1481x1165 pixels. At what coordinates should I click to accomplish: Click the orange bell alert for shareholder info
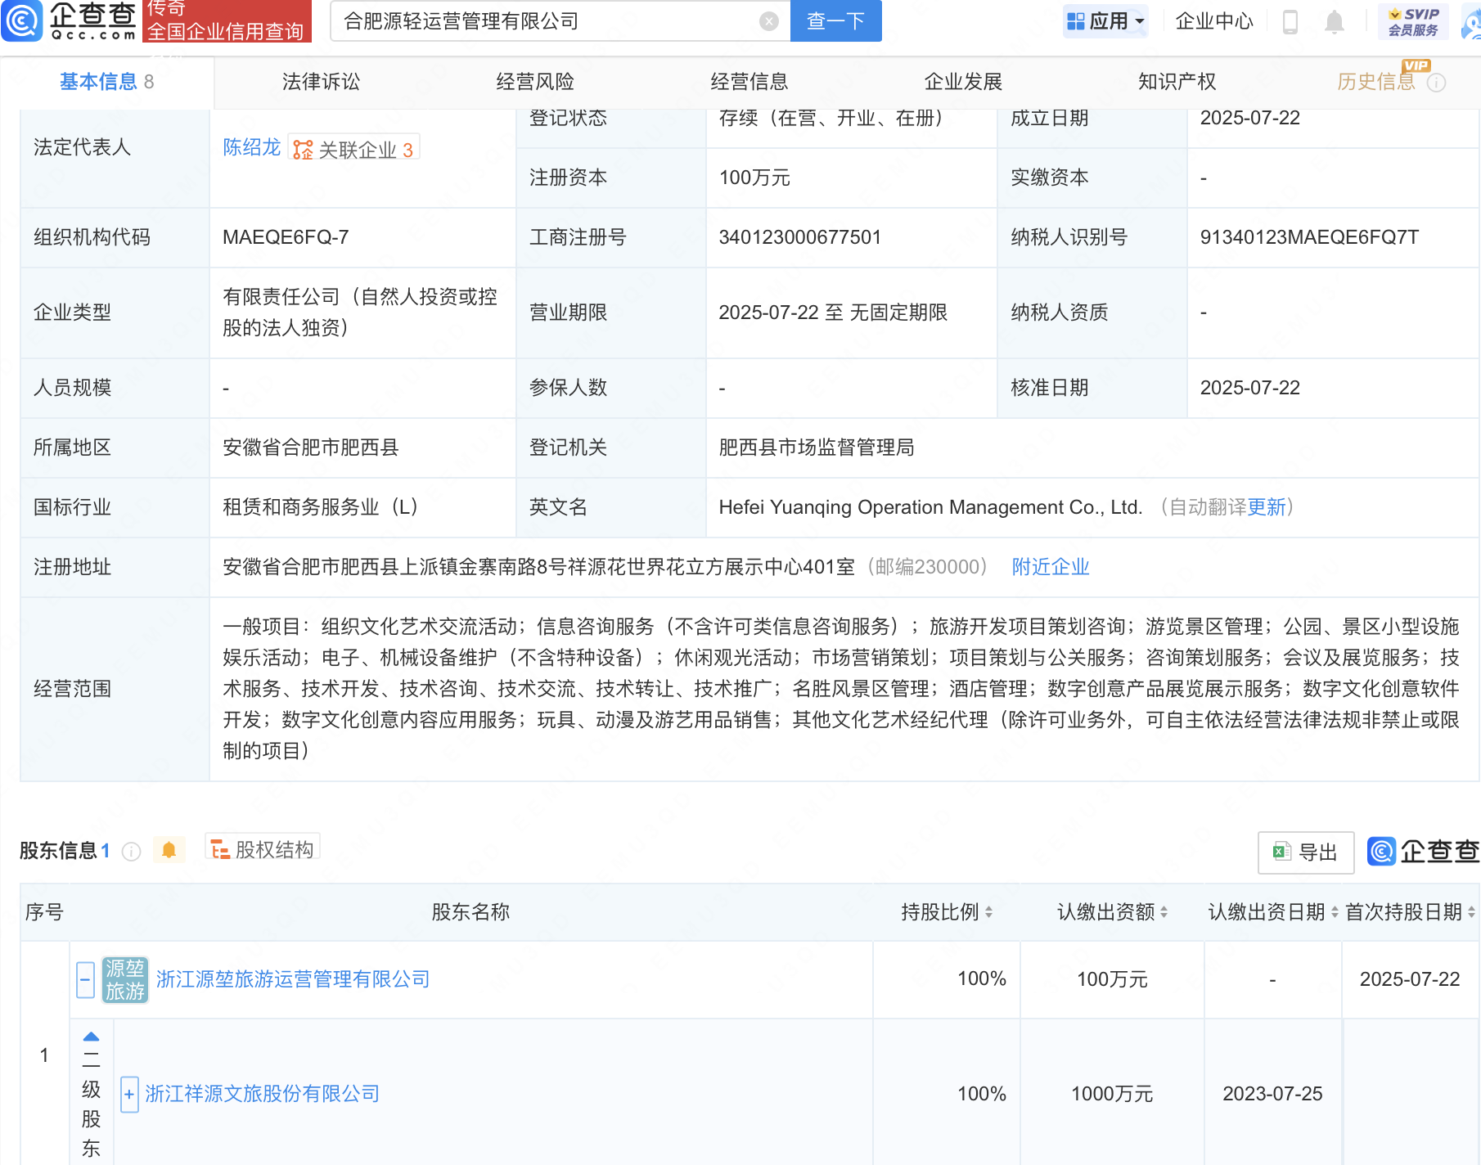pos(169,850)
